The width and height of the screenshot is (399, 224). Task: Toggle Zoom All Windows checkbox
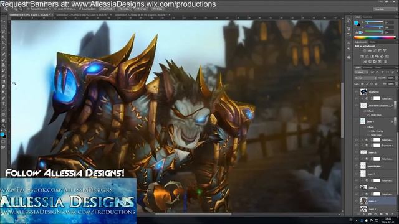pyautogui.click(x=55, y=9)
